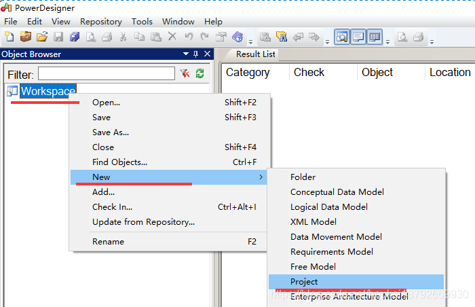Open the Repository menu
This screenshot has width=475, height=307.
(101, 22)
